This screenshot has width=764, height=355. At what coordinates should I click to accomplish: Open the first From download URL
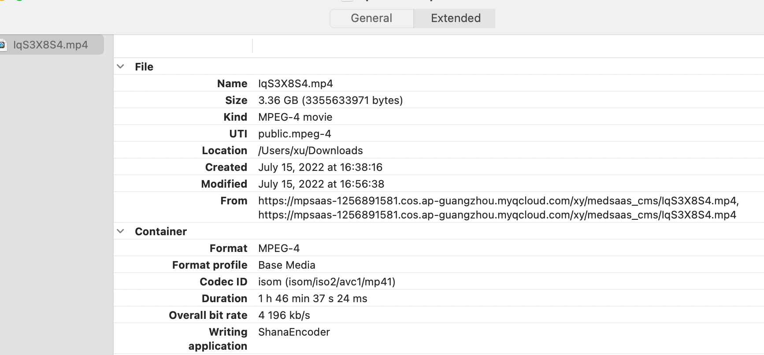(x=498, y=201)
